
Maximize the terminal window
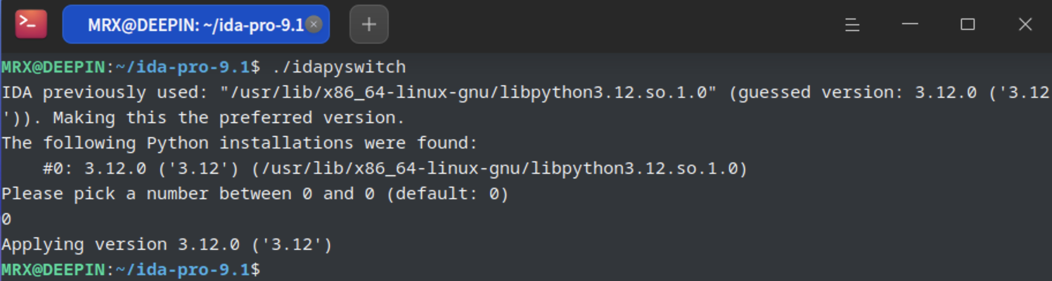tap(968, 24)
